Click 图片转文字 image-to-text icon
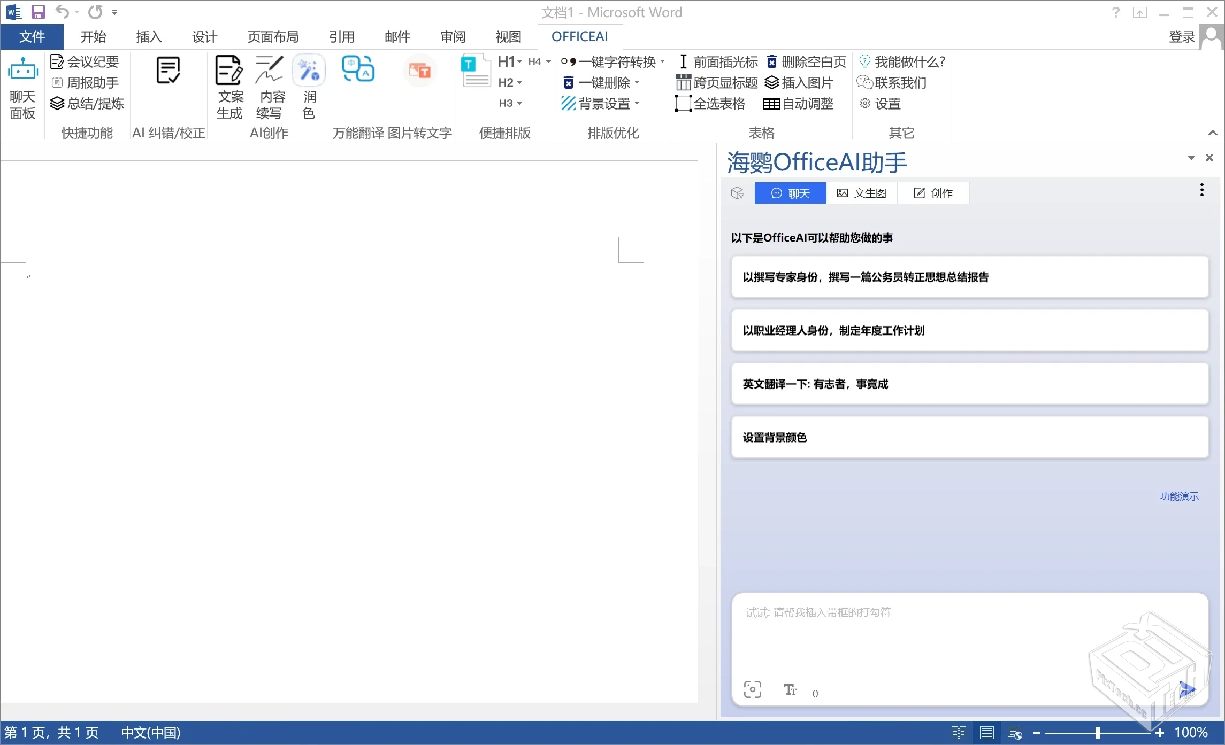 pyautogui.click(x=419, y=71)
